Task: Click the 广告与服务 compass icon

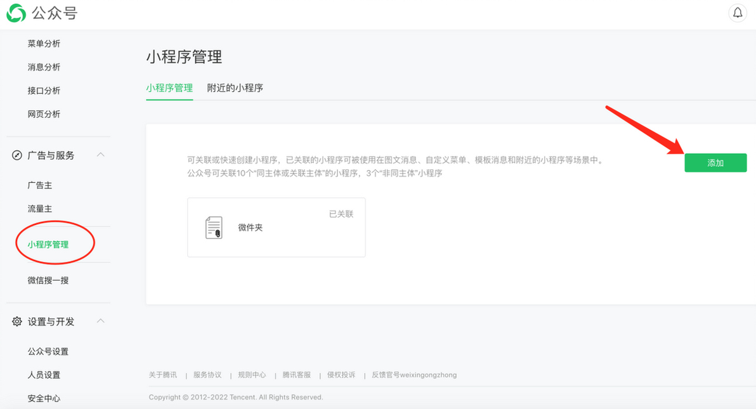Action: click(17, 155)
